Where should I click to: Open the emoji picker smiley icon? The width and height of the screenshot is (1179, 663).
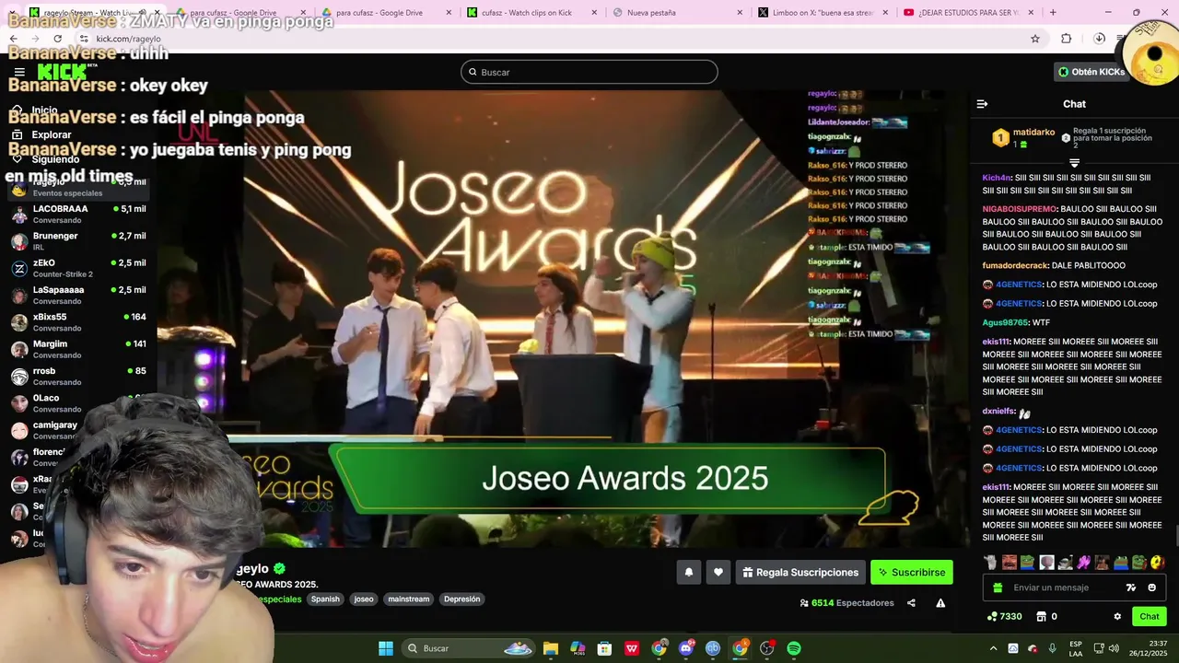coord(1151,587)
